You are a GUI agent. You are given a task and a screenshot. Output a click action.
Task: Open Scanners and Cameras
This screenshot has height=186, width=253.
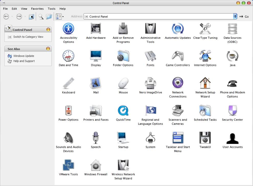click(178, 110)
